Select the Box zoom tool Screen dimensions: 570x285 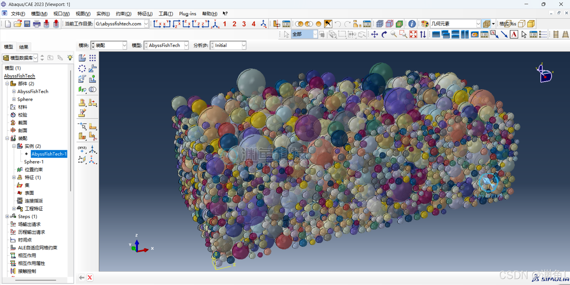point(403,35)
